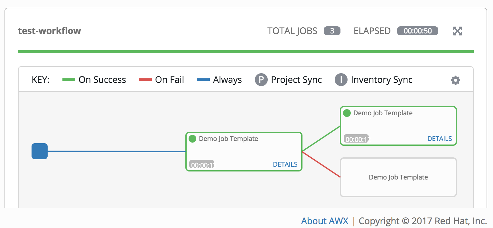Open the About AWX link
Image resolution: width=493 pixels, height=228 pixels.
tap(325, 221)
